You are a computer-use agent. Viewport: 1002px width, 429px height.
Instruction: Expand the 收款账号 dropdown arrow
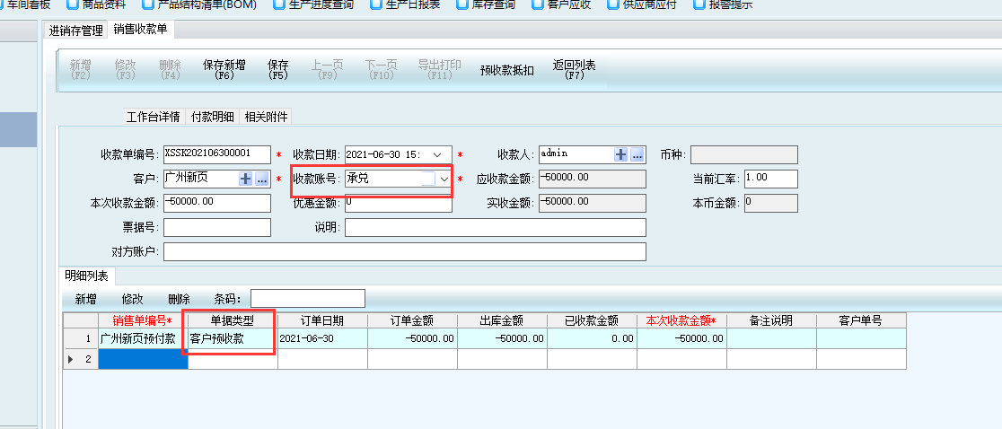click(x=443, y=179)
